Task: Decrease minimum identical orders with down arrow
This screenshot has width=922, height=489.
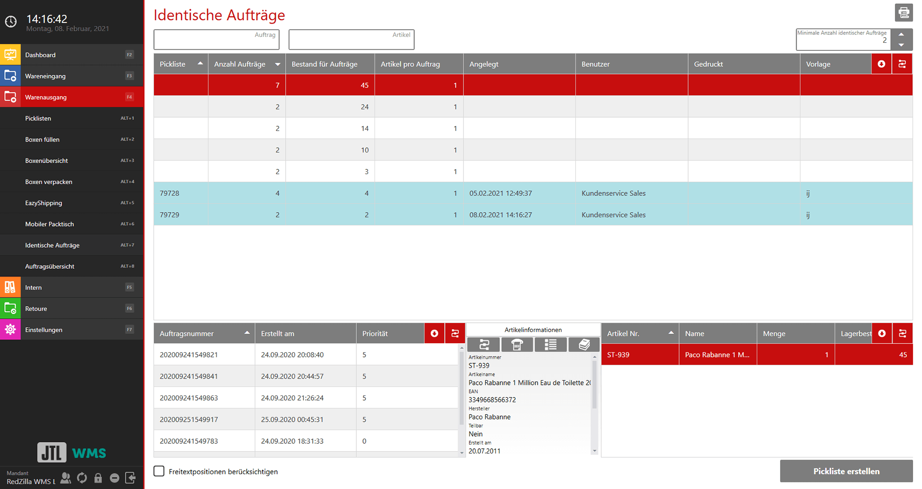Action: [x=901, y=45]
